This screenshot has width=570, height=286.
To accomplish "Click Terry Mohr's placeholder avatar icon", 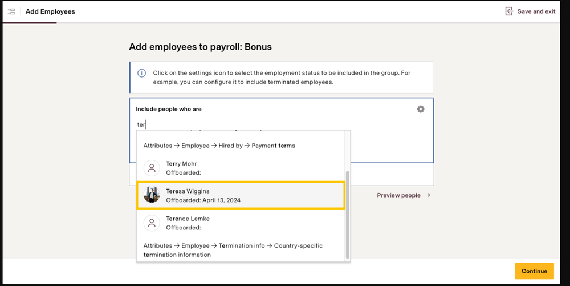I will 152,168.
